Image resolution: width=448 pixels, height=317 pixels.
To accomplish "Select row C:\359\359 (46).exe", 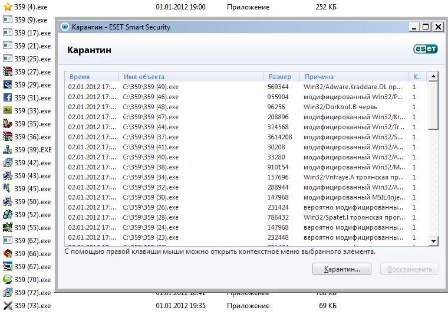I will click(x=246, y=97).
